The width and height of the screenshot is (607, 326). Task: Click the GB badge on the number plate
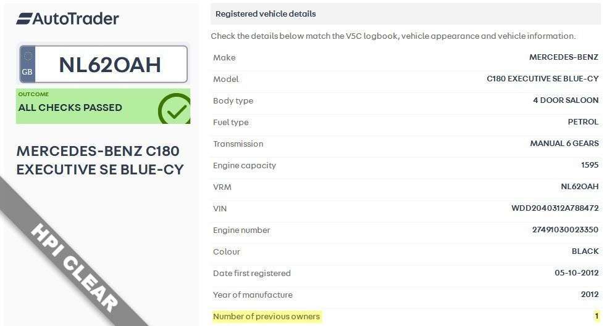pos(27,64)
